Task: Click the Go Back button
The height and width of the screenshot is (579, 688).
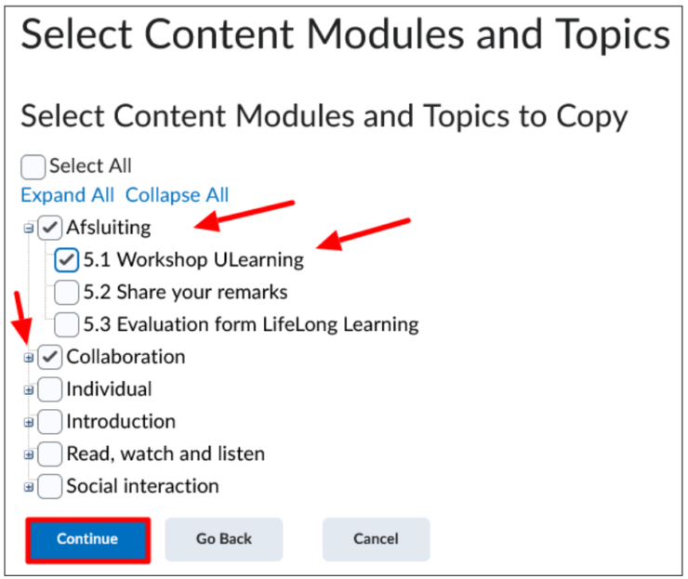Action: click(x=224, y=539)
